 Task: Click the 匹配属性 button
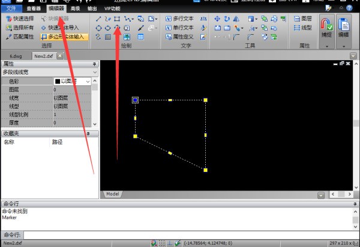pyautogui.click(x=20, y=37)
